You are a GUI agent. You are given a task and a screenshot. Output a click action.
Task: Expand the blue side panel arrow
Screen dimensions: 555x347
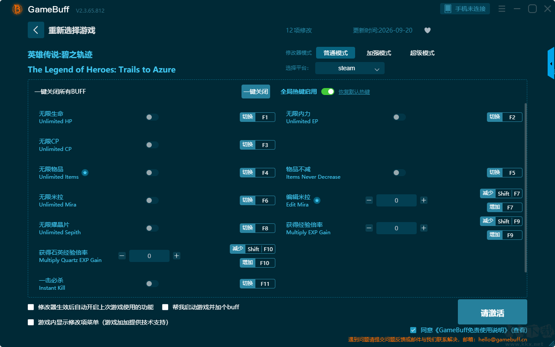551,63
